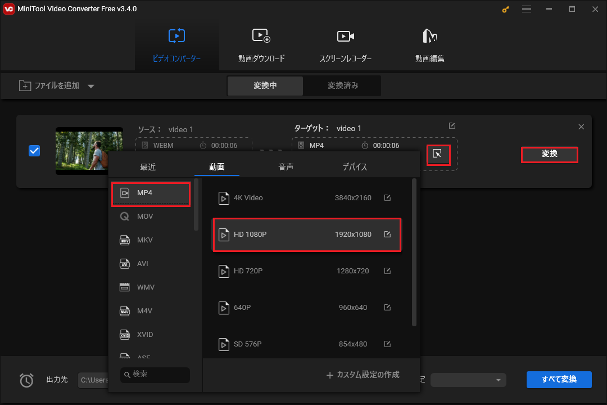Edit the target file name icon

(452, 125)
